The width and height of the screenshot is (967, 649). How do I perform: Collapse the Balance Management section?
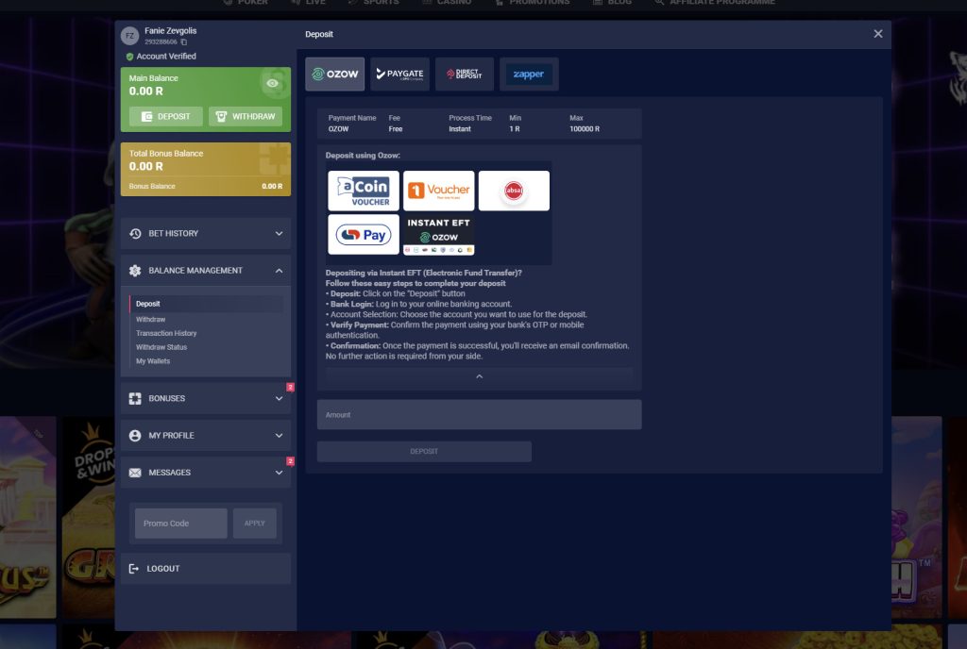click(205, 271)
